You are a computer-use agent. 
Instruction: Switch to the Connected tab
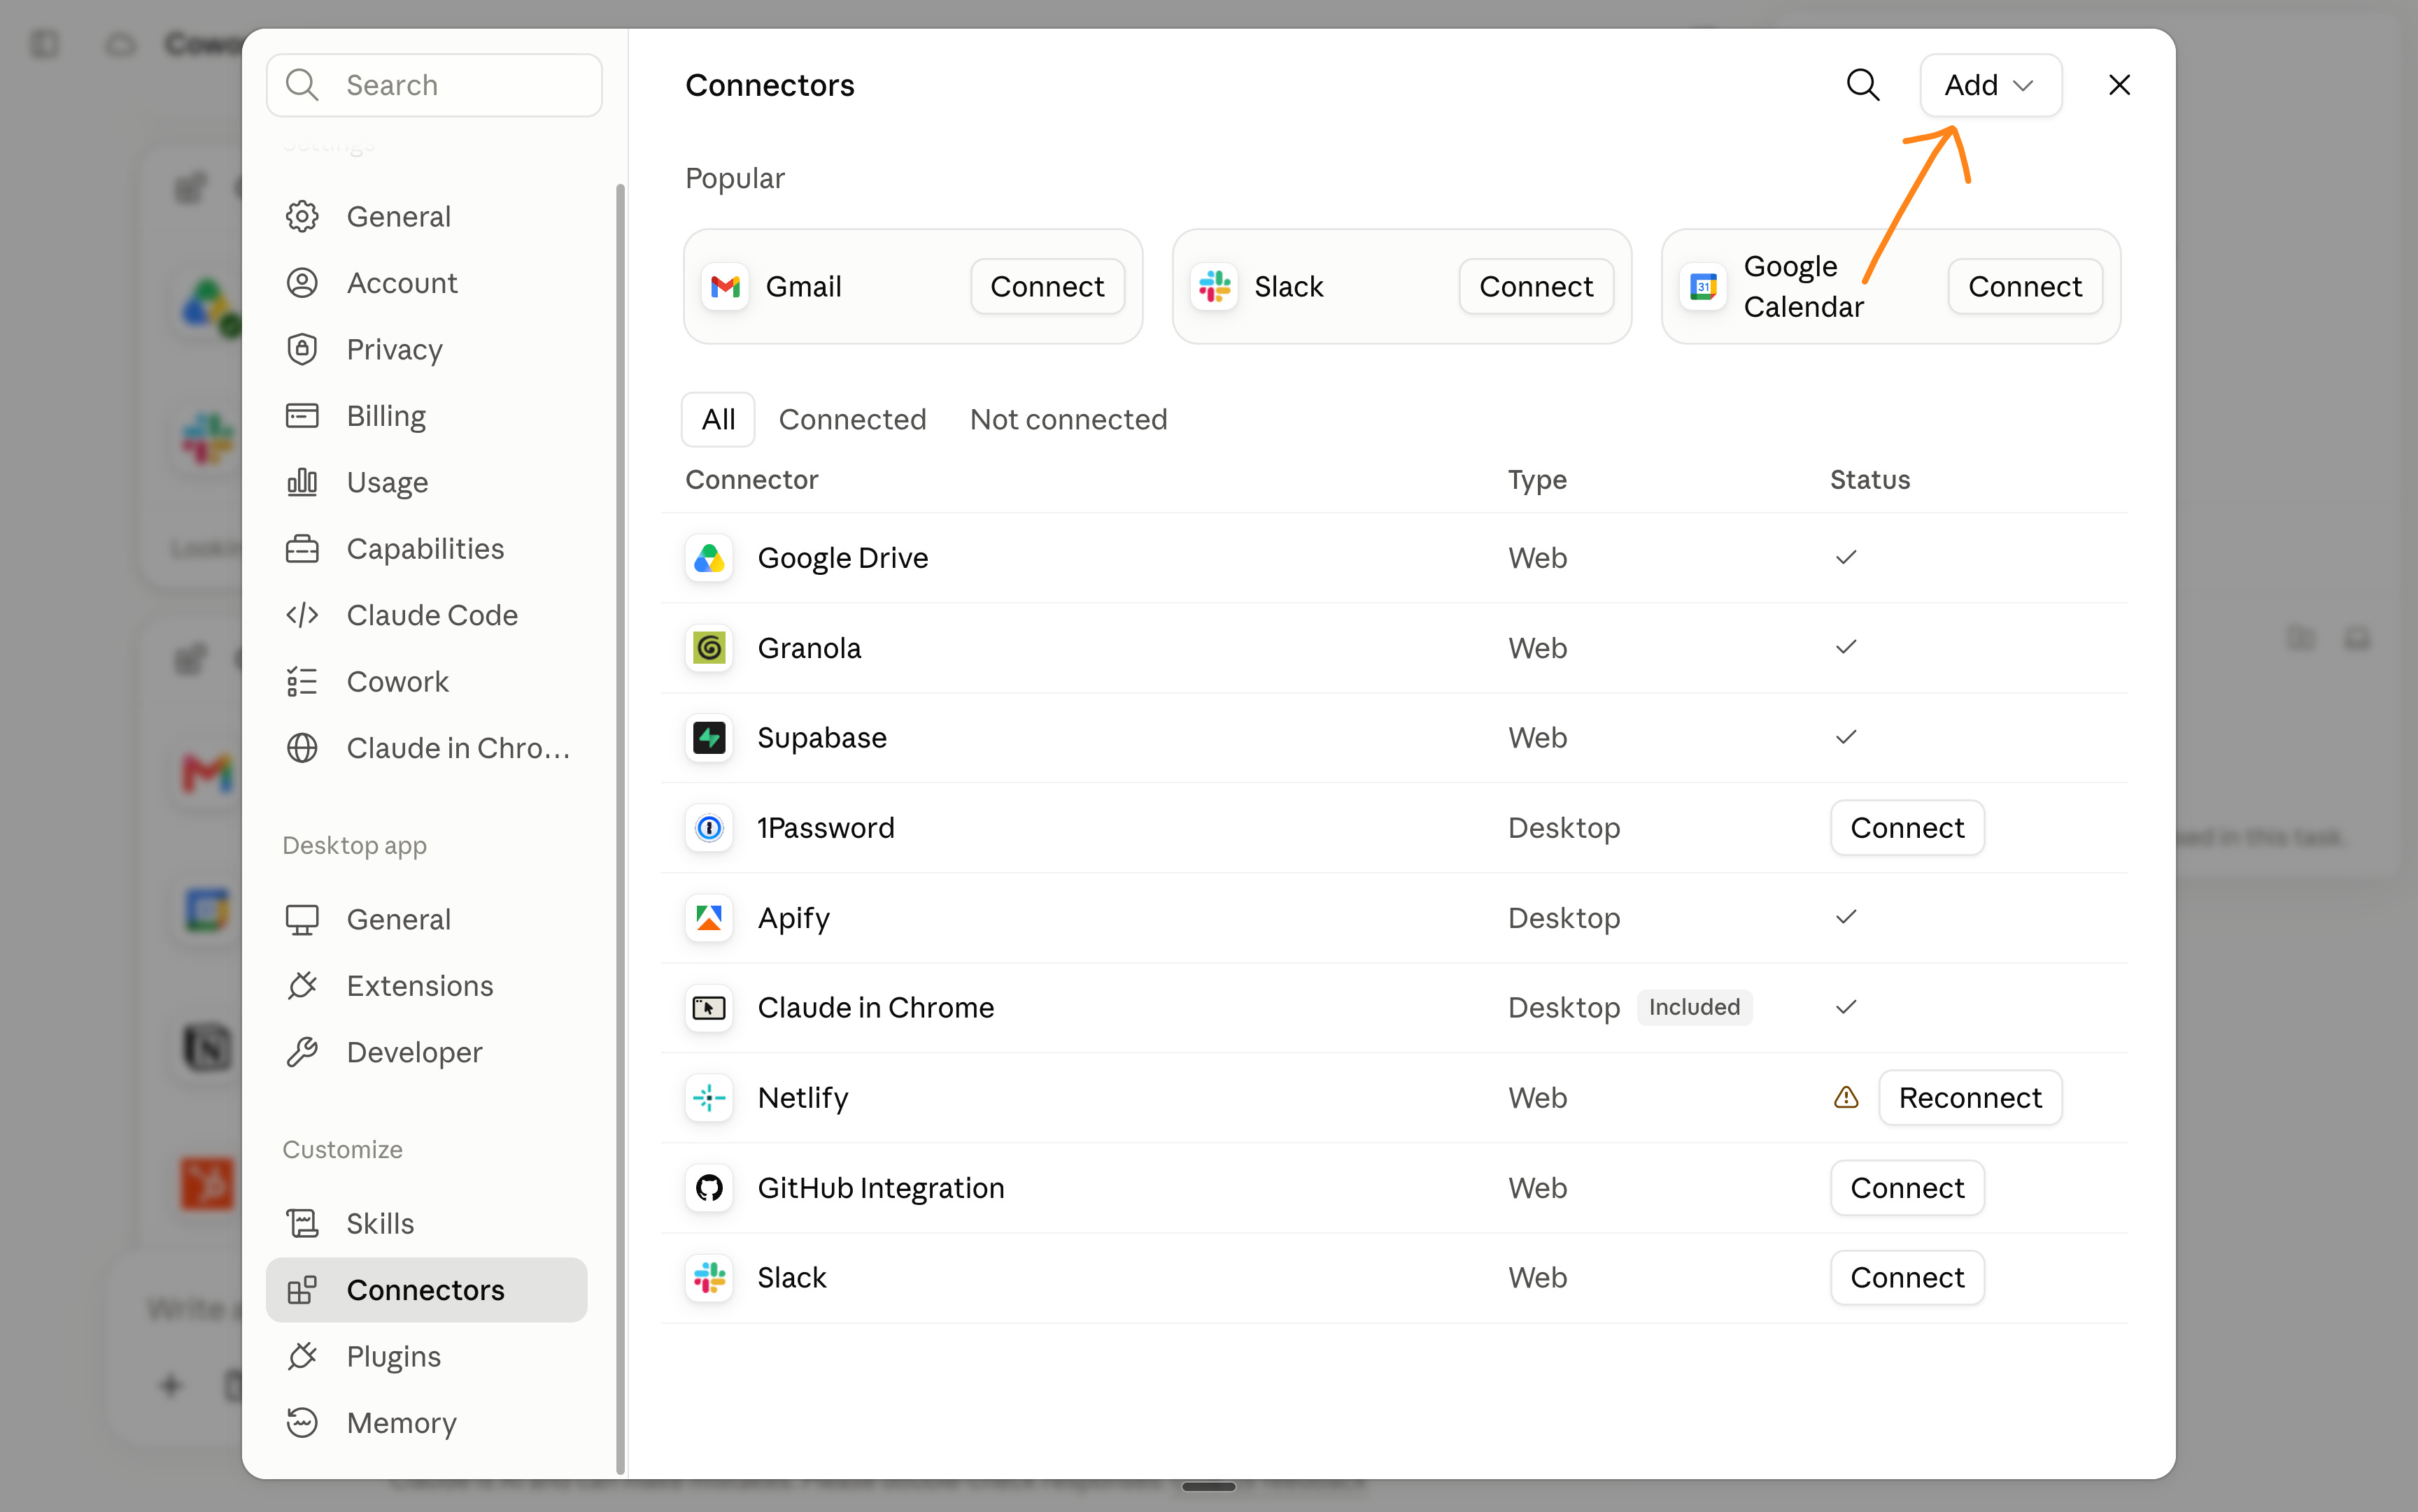pyautogui.click(x=852, y=419)
